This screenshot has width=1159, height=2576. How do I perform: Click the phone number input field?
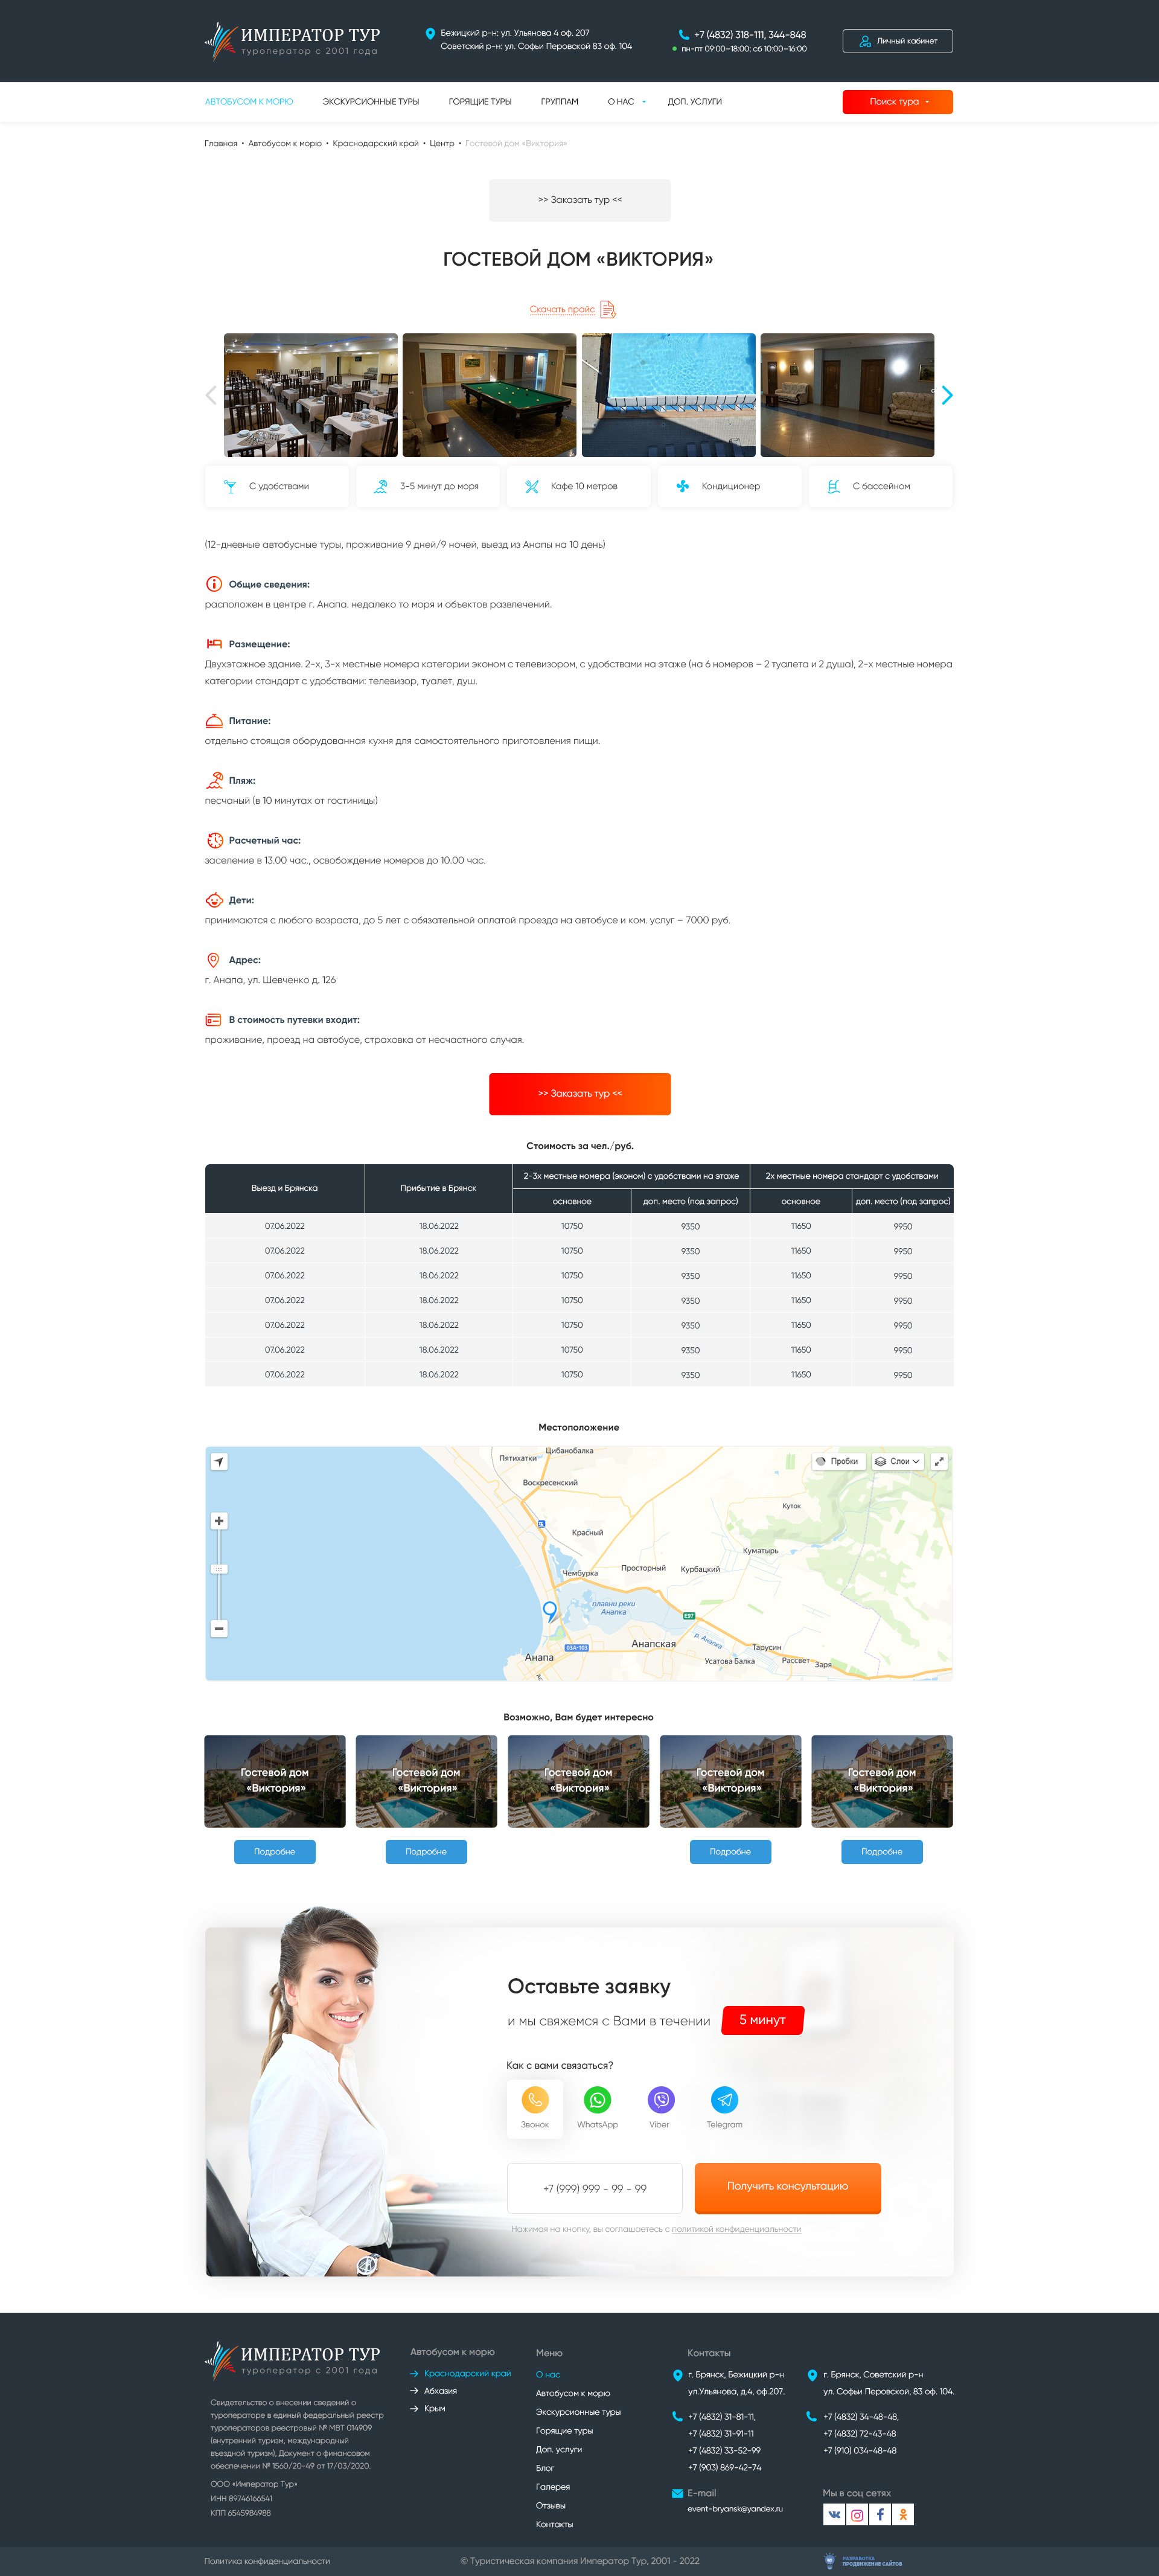(x=594, y=2188)
